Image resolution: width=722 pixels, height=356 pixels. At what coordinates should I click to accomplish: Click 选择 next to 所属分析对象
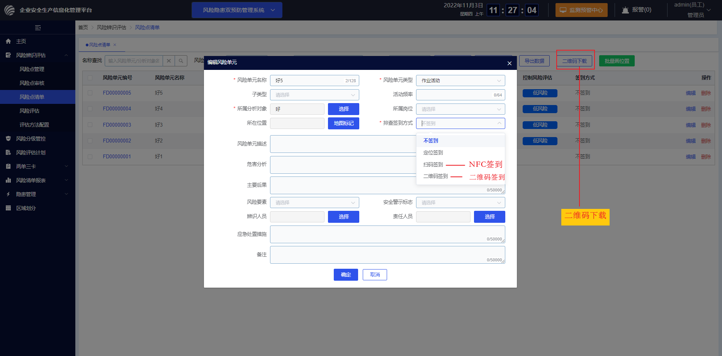pos(343,109)
